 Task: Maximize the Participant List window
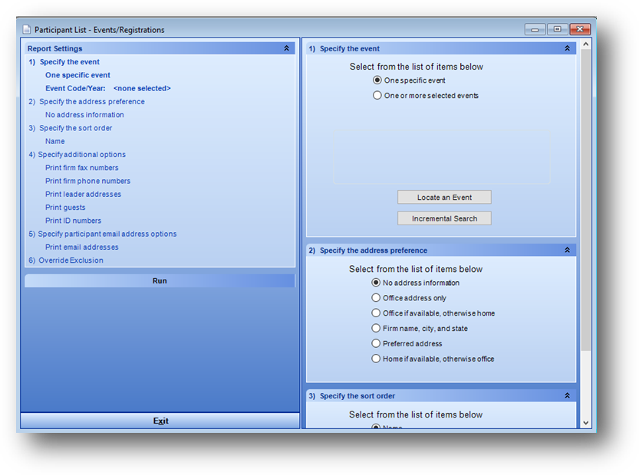pyautogui.click(x=557, y=29)
